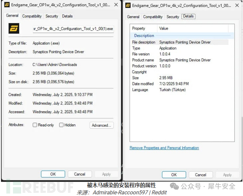This screenshot has width=243, height=196.
Task: Click Apply in the right properties window
Action: point(228,175)
